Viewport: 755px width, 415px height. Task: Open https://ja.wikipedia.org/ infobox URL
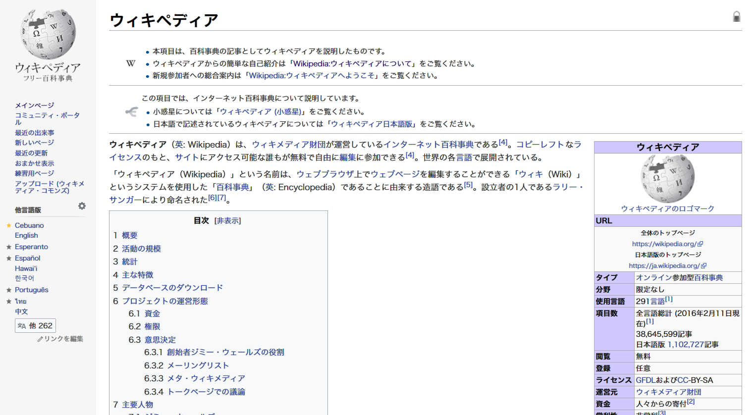click(664, 266)
